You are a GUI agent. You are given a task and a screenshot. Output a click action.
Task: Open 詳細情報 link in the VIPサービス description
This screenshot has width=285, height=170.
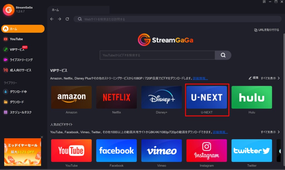(x=200, y=78)
